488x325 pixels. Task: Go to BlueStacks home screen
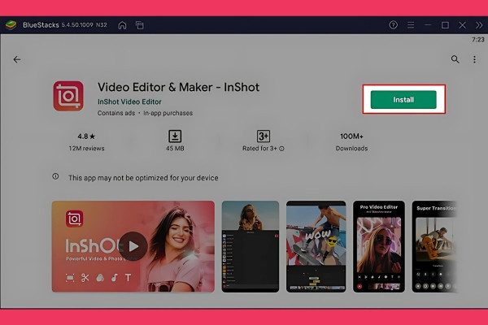point(122,25)
